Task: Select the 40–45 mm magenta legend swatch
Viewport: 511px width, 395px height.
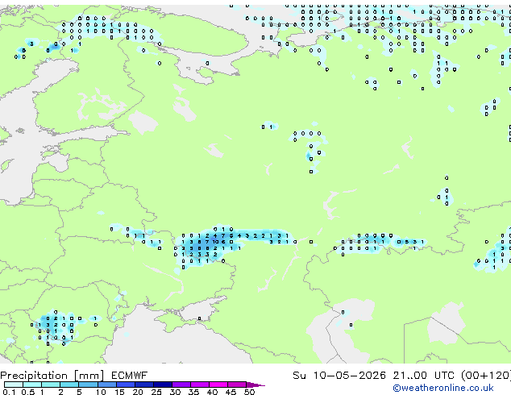Action: click(218, 385)
